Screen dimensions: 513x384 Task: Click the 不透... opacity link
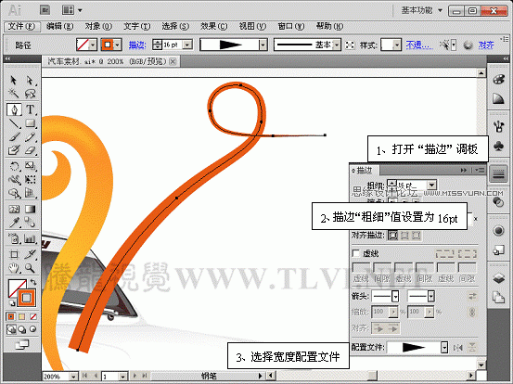click(419, 45)
